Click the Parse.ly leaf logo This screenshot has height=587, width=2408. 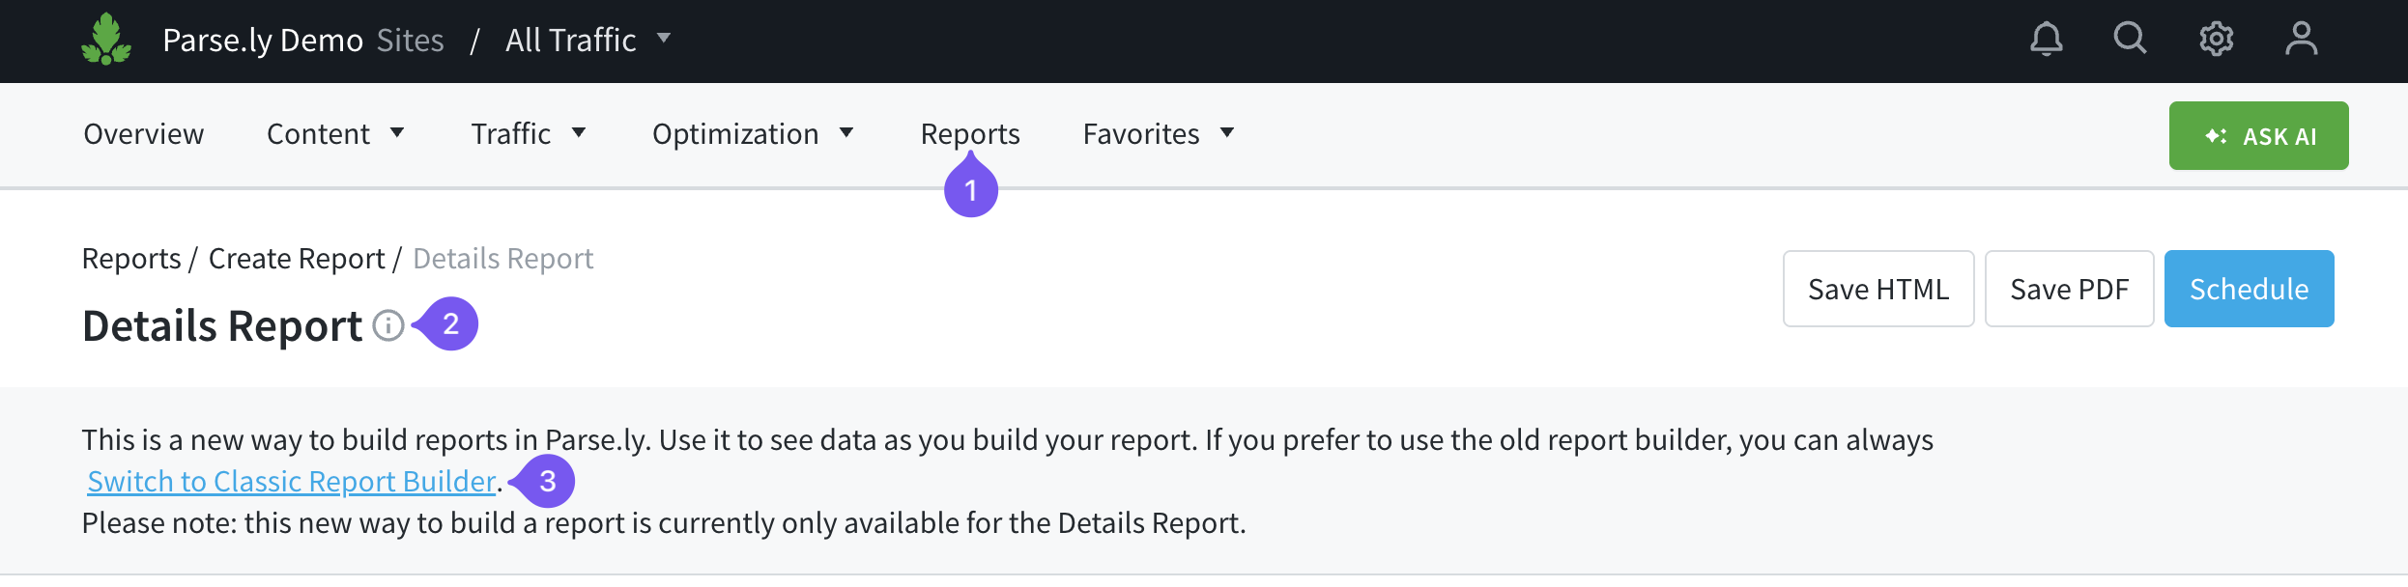106,40
